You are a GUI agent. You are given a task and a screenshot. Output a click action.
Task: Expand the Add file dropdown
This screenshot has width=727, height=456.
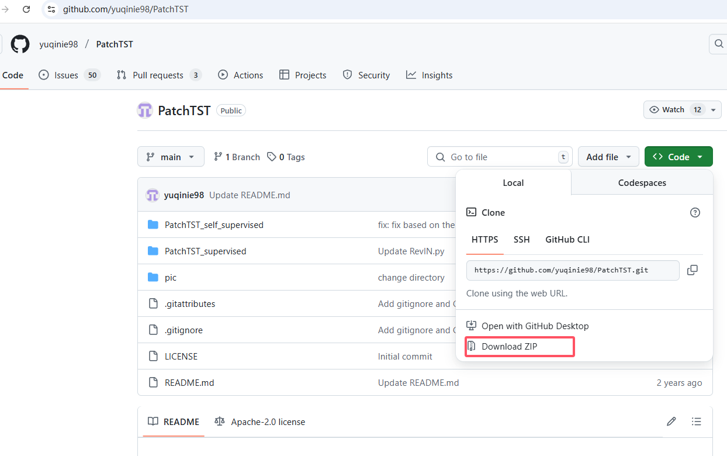click(608, 156)
